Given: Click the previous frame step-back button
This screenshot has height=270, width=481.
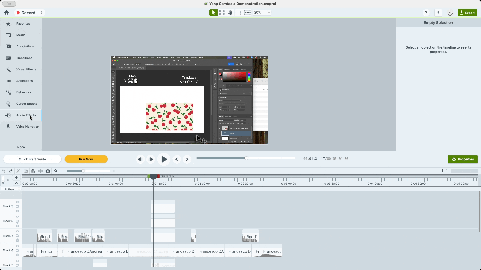Looking at the screenshot, I should pyautogui.click(x=140, y=159).
